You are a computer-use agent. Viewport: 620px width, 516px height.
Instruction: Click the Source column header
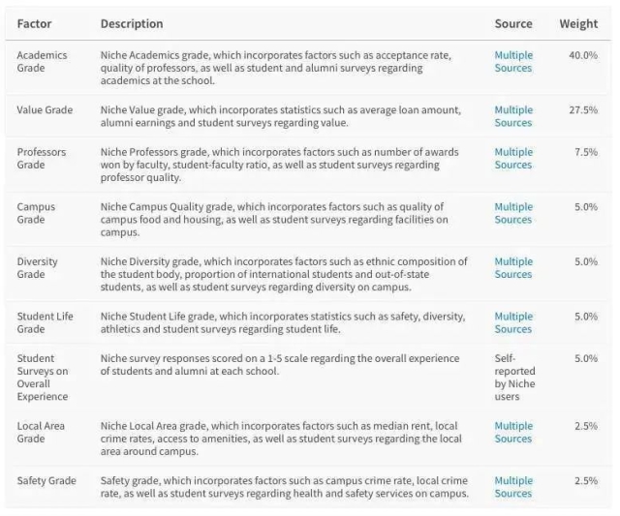(x=513, y=23)
